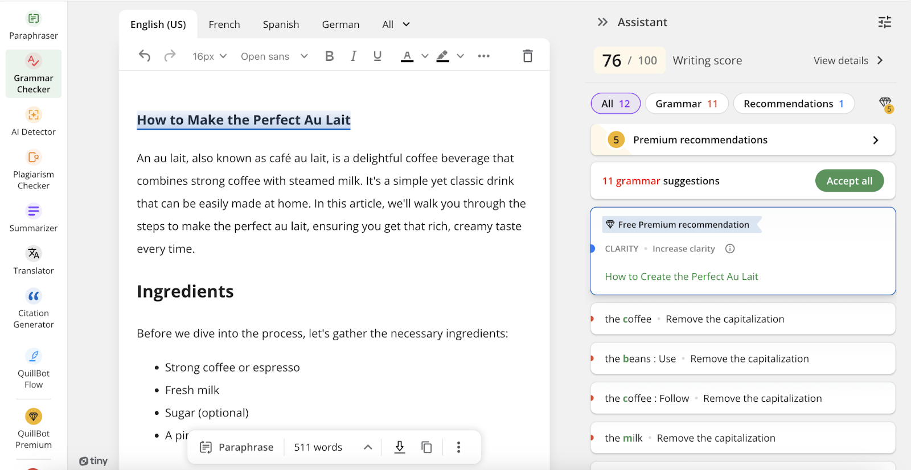Open the 'the coffee' capitalization suggestion

pyautogui.click(x=743, y=319)
